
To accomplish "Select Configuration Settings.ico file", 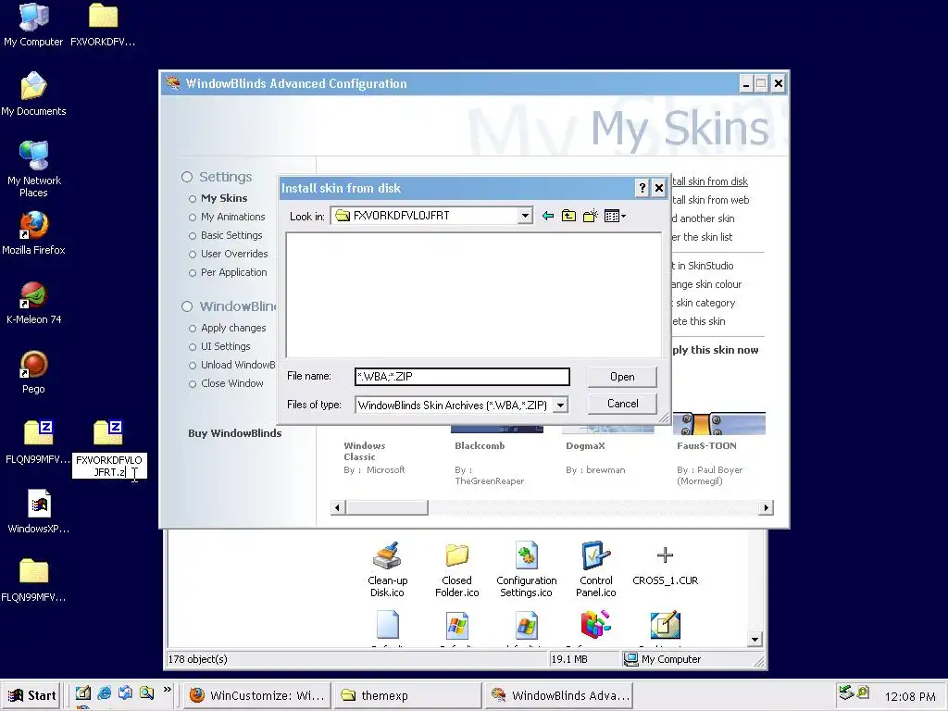I will [x=526, y=569].
